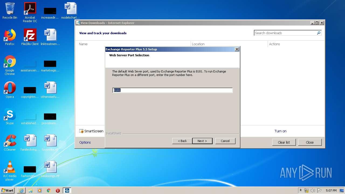Show hidden system tray icons arrow
The width and height of the screenshot is (345, 194).
pos(301,190)
